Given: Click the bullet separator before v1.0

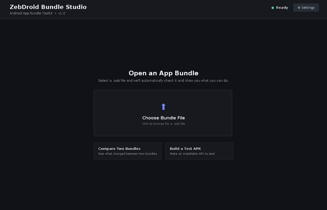Looking at the screenshot, I should click(x=55, y=13).
